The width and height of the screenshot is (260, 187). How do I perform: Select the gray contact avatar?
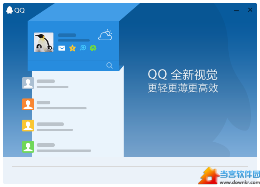[28, 83]
